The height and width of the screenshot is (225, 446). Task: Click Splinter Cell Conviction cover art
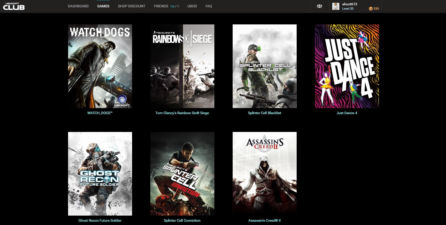[x=182, y=174]
